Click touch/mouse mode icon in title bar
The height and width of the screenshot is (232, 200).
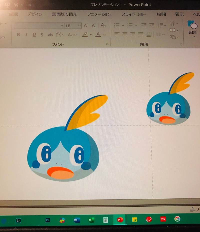tap(16, 5)
